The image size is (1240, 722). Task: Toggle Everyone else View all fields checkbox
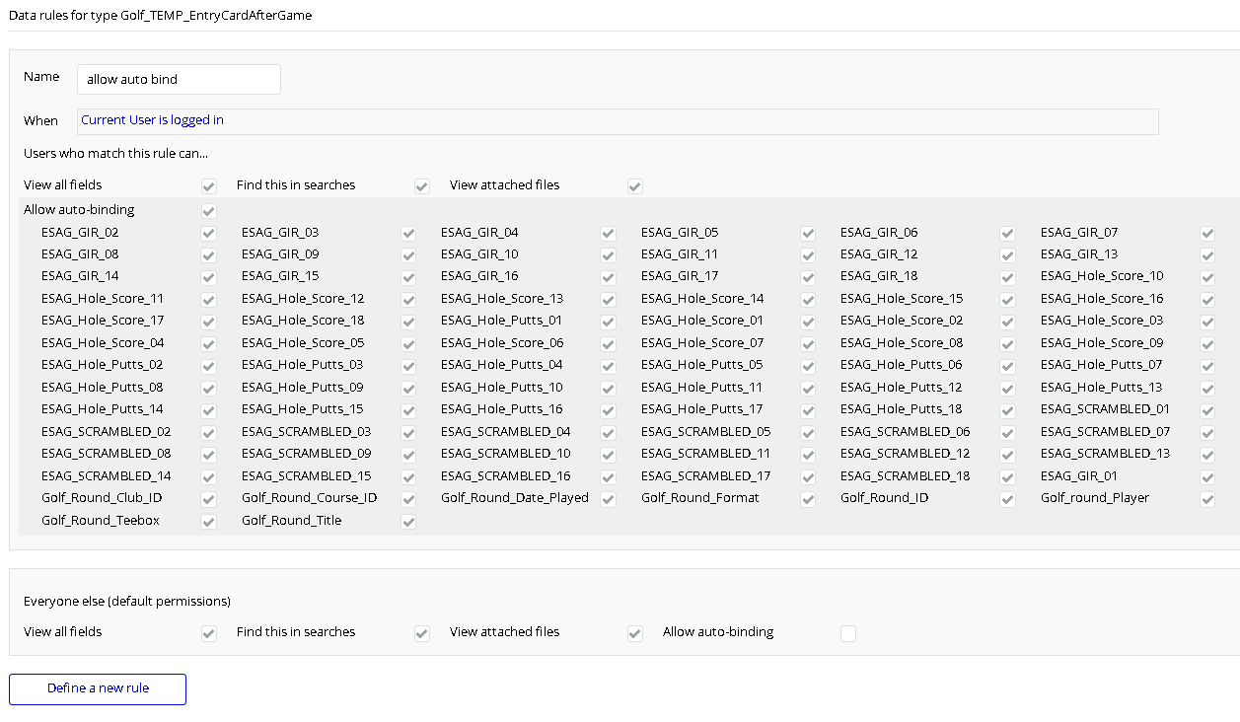click(209, 633)
